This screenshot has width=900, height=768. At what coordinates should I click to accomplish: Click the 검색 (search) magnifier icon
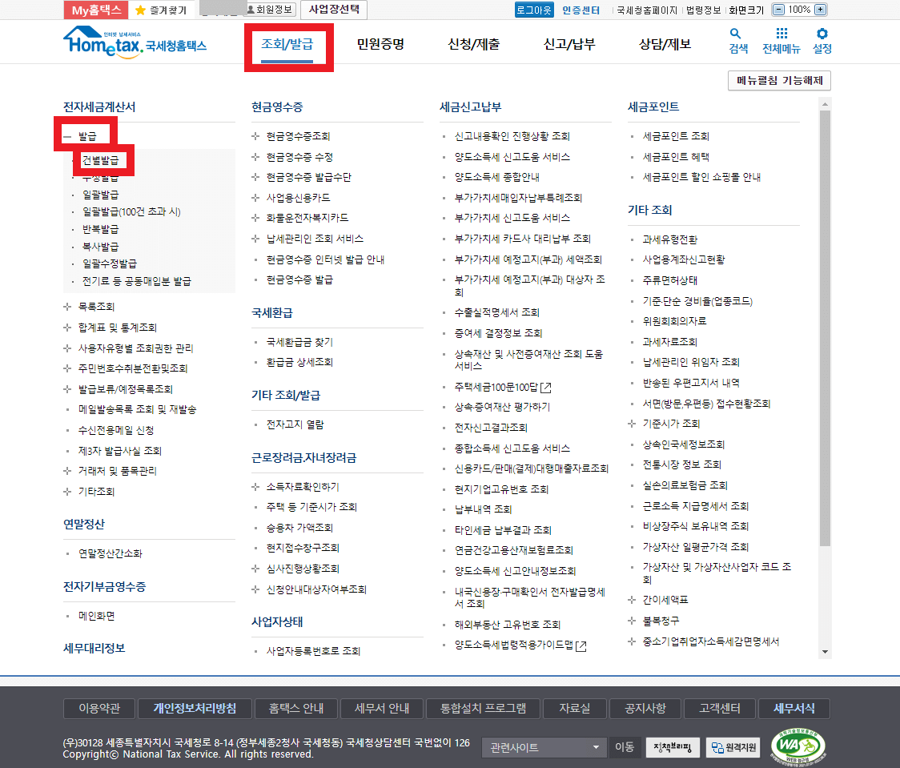(x=734, y=35)
